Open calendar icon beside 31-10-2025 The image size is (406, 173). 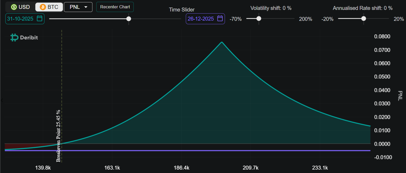point(40,18)
